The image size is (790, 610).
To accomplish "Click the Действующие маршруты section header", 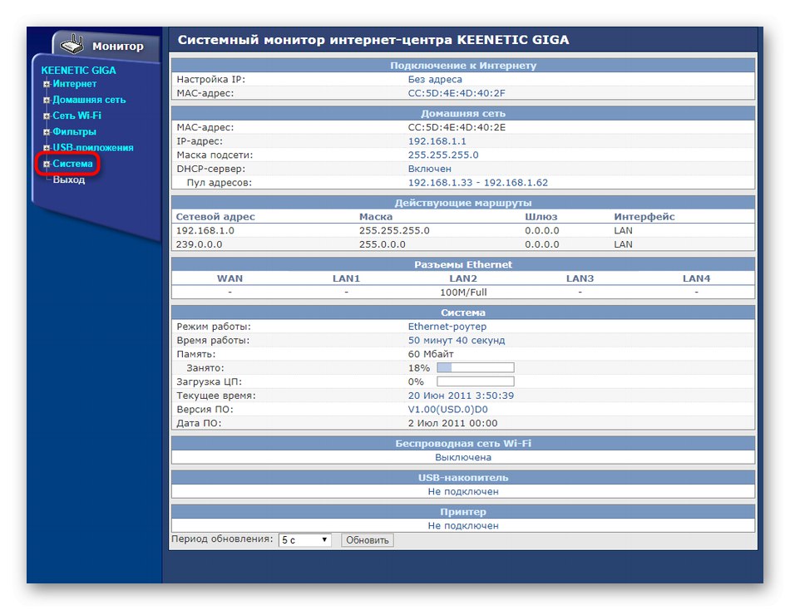I will [463, 203].
